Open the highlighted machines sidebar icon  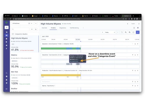(7, 35)
